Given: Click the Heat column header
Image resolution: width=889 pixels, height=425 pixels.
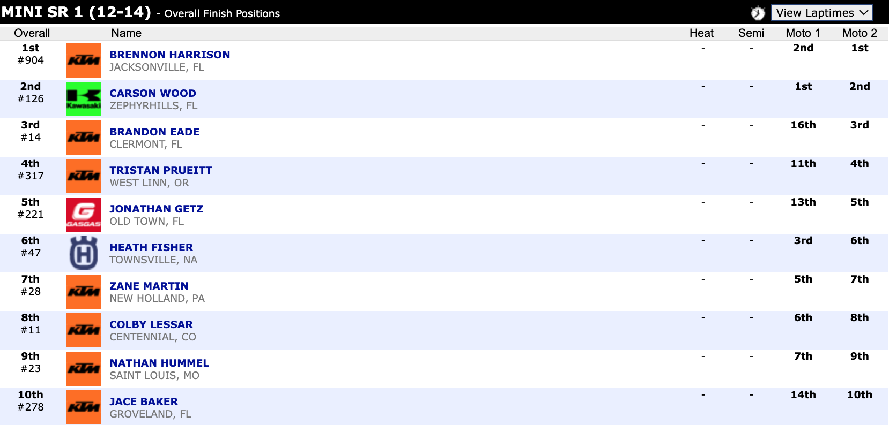Looking at the screenshot, I should tap(701, 33).
